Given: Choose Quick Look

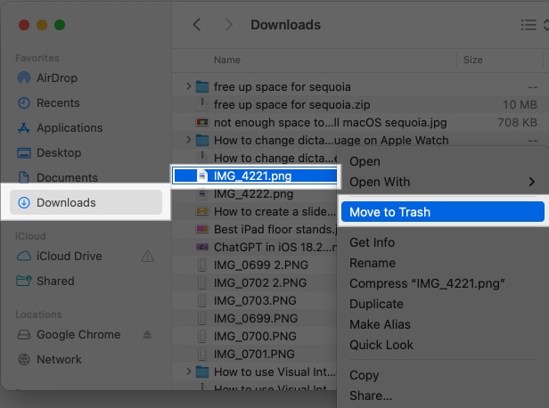Looking at the screenshot, I should click(x=381, y=345).
